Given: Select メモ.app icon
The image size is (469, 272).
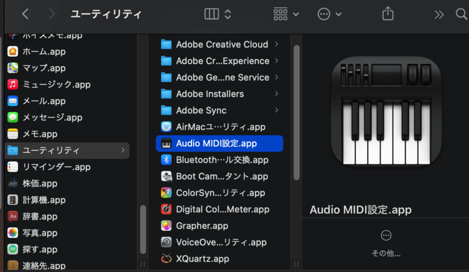Looking at the screenshot, I should point(13,134).
